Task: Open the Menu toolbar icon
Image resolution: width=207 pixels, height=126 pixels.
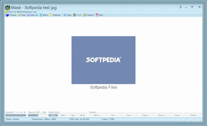Action: point(41,15)
